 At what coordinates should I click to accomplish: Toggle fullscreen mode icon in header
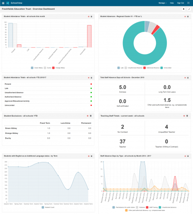pyautogui.click(x=188, y=3)
